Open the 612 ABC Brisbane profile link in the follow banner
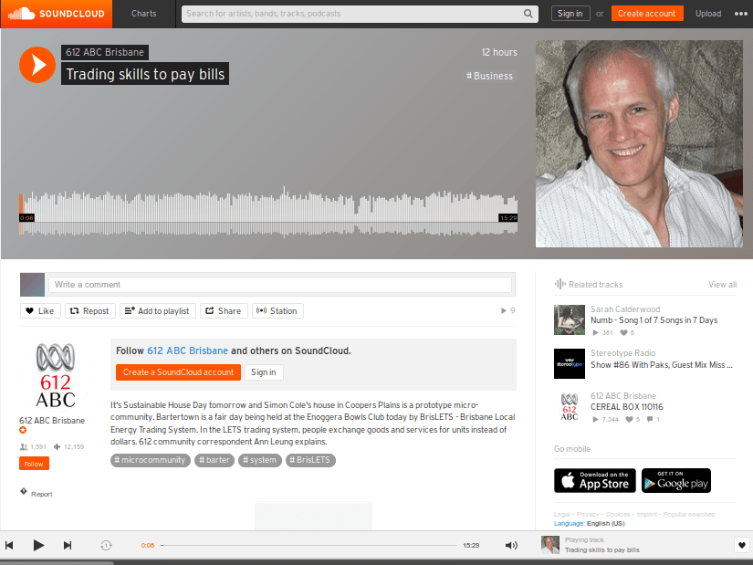The height and width of the screenshot is (565, 753). 187,351
